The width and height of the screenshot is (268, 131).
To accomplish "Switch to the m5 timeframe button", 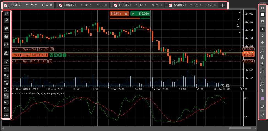I will tap(6, 76).
